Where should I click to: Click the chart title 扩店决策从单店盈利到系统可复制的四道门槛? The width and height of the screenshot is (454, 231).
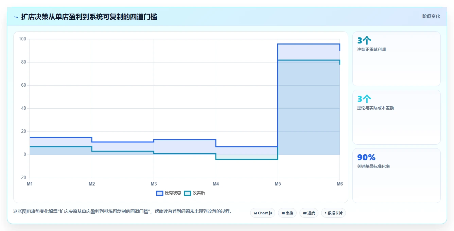[89, 17]
